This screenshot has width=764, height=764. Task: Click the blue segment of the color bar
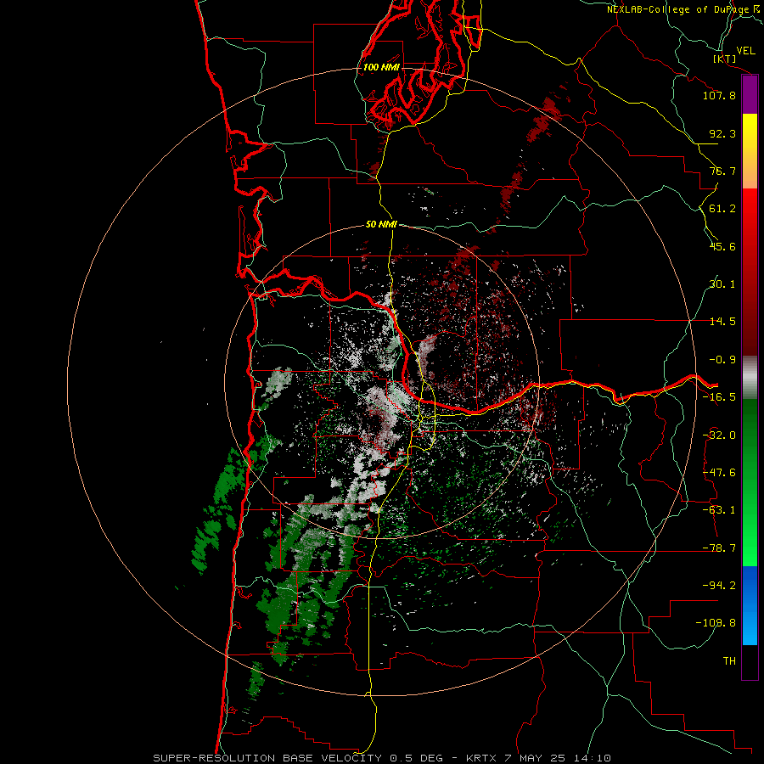tap(750, 605)
